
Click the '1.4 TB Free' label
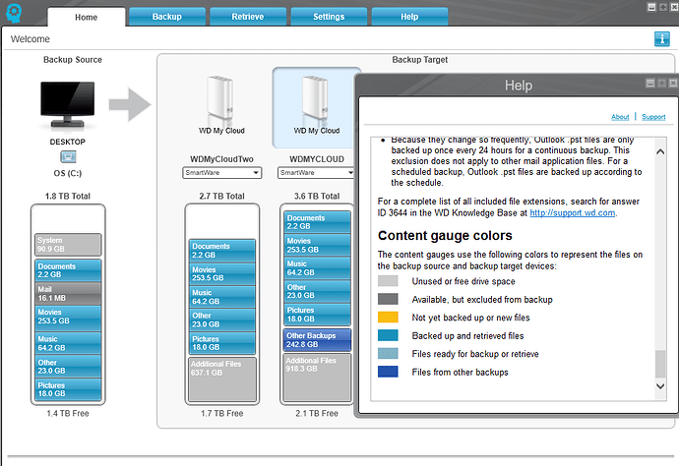coord(68,413)
